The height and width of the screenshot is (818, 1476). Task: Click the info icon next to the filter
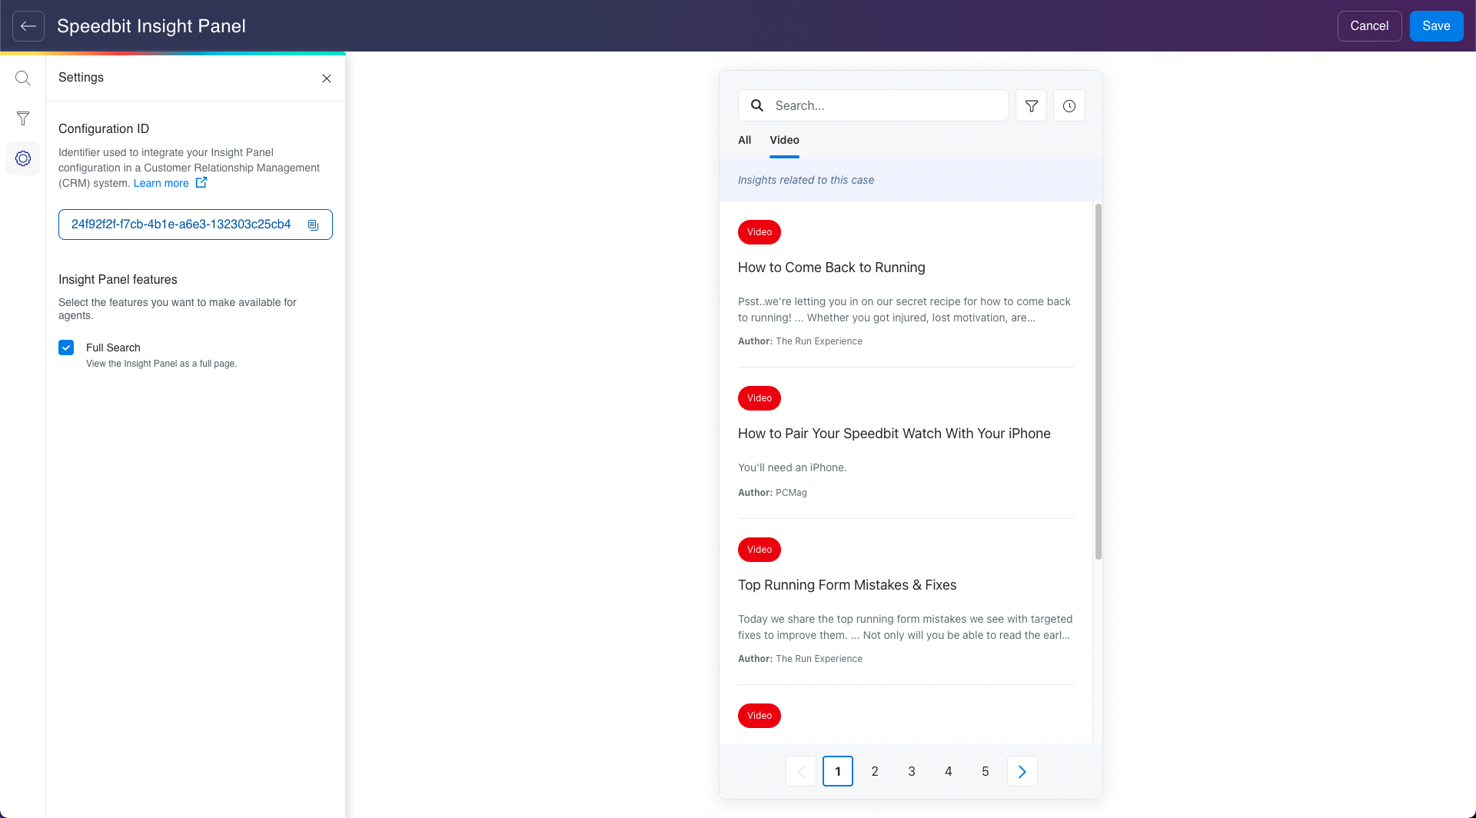(1069, 105)
